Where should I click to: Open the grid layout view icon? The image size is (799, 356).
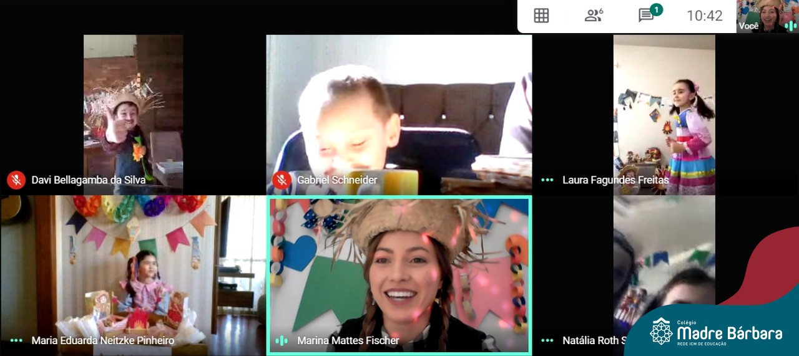point(541,16)
